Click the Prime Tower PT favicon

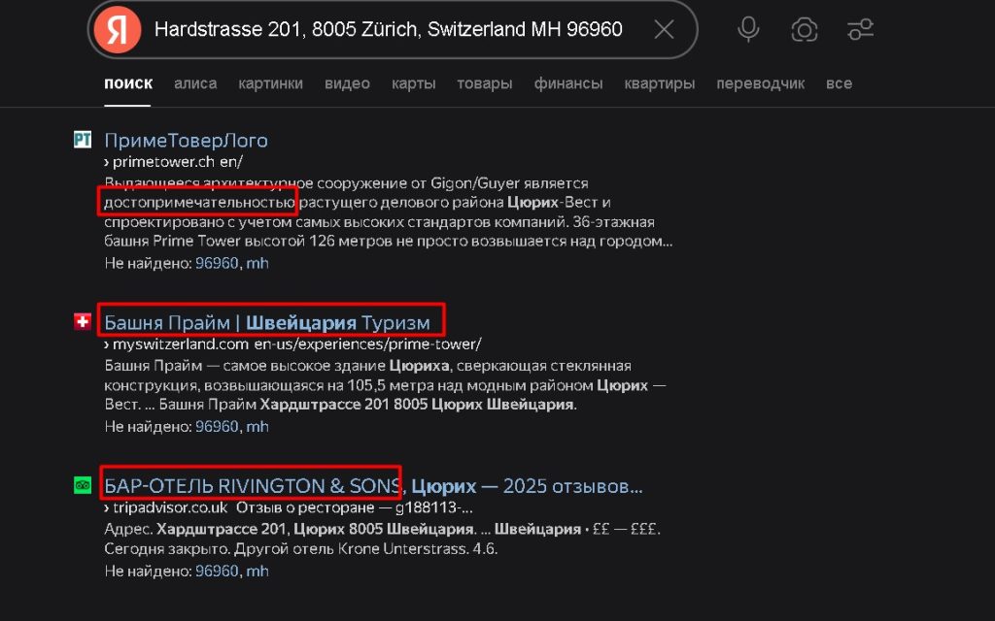[x=83, y=140]
